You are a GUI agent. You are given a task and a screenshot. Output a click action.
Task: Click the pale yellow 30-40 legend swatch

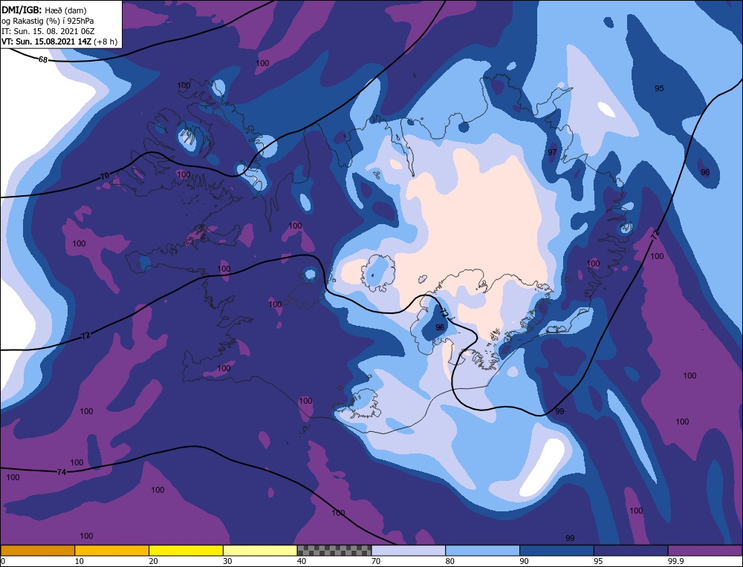(259, 550)
